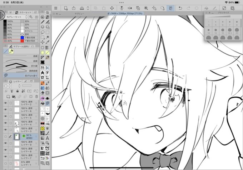Screen dimensions: 243x170
Task: Switch to the レイヤー tab
Action: (x=15, y=81)
